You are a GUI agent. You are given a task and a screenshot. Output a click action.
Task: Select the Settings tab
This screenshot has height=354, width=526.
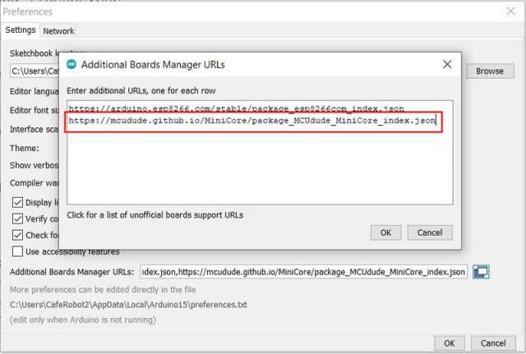click(x=21, y=30)
